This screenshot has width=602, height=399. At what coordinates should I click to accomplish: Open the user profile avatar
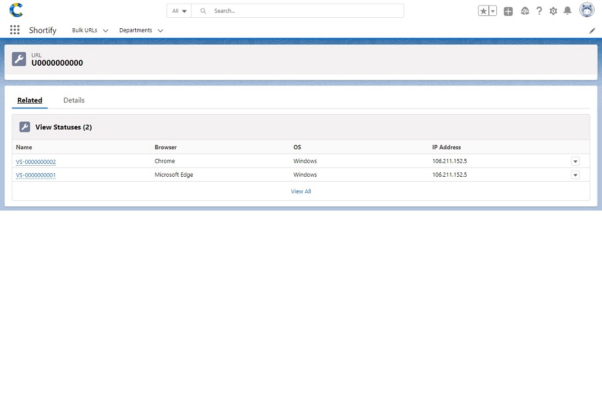coord(586,10)
